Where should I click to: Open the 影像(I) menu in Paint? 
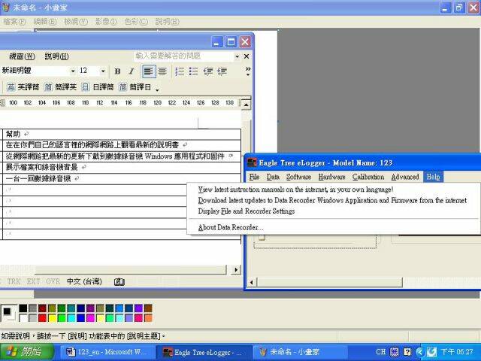click(x=106, y=22)
